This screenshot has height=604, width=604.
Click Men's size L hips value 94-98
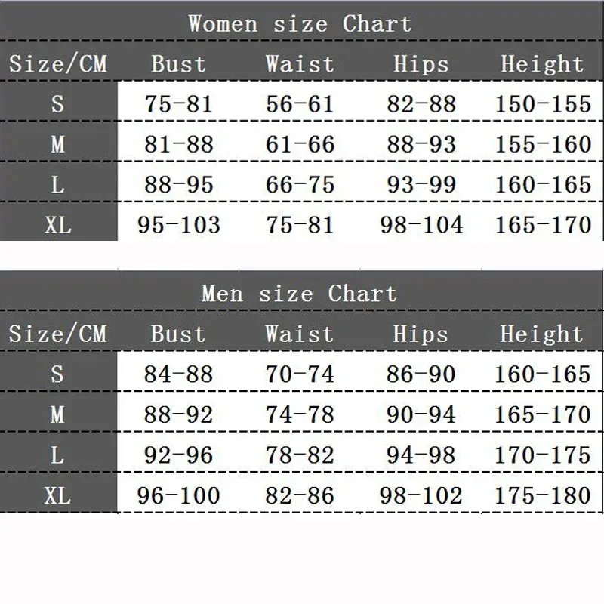point(421,455)
